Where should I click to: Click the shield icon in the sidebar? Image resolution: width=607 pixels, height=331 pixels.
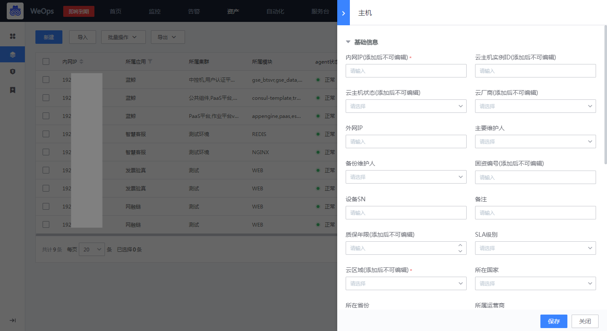tap(13, 72)
